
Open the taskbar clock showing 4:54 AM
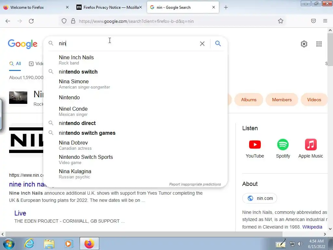pyautogui.click(x=316, y=244)
